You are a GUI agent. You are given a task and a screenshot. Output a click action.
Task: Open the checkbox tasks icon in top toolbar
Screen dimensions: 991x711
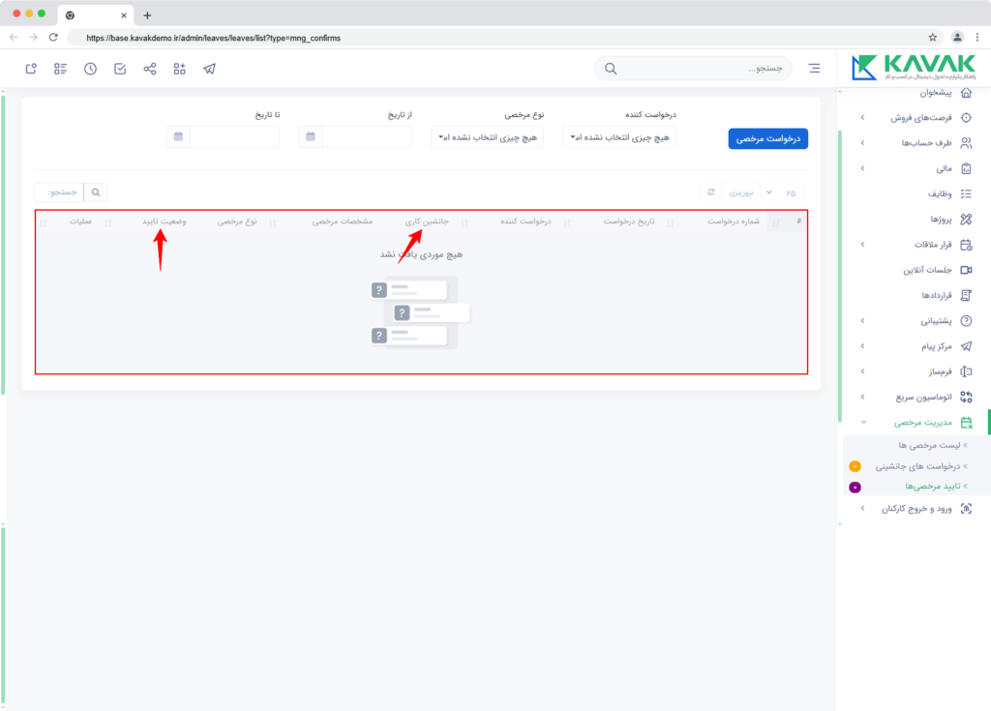pyautogui.click(x=120, y=69)
